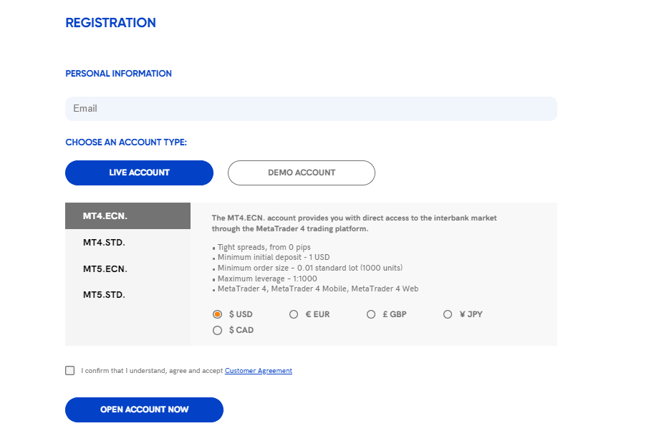The image size is (649, 436).
Task: Open the MT5.ECN. account tab
Action: point(128,269)
